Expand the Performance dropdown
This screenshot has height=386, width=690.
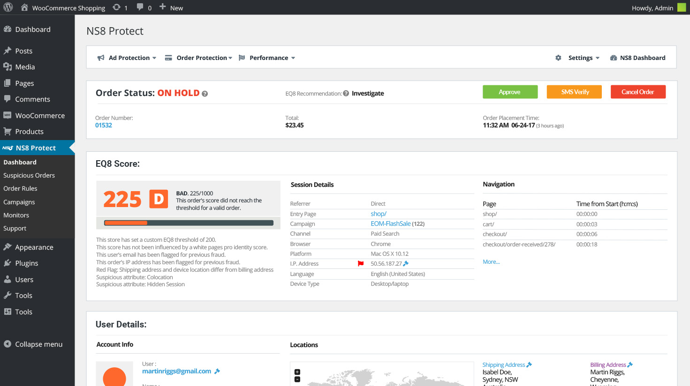(267, 58)
